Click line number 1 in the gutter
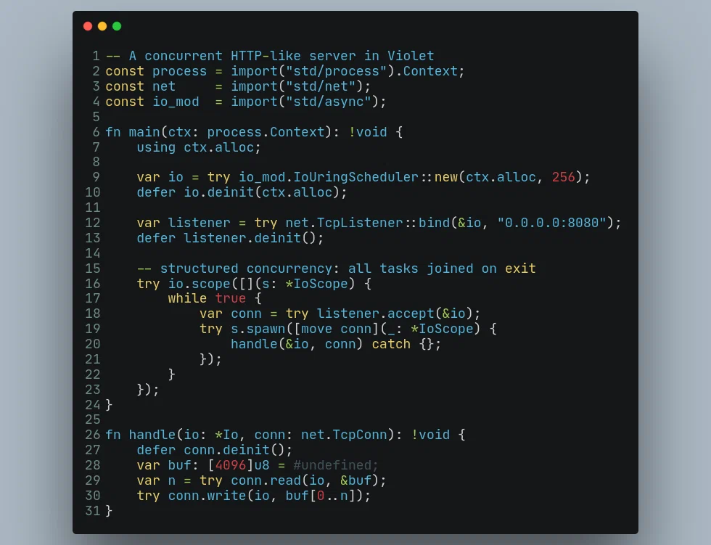 (96, 56)
